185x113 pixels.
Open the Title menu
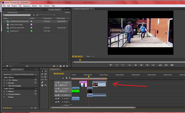coord(40,6)
